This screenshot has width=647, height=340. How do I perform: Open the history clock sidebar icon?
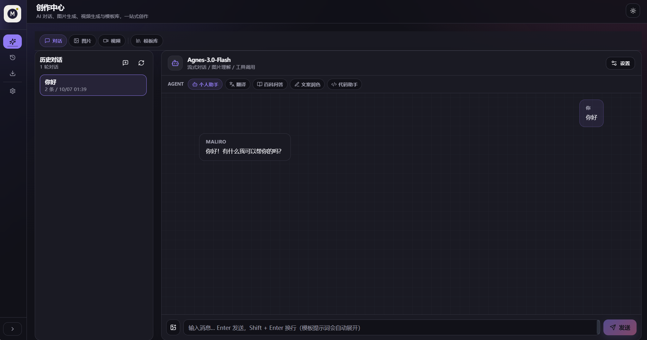tap(13, 58)
